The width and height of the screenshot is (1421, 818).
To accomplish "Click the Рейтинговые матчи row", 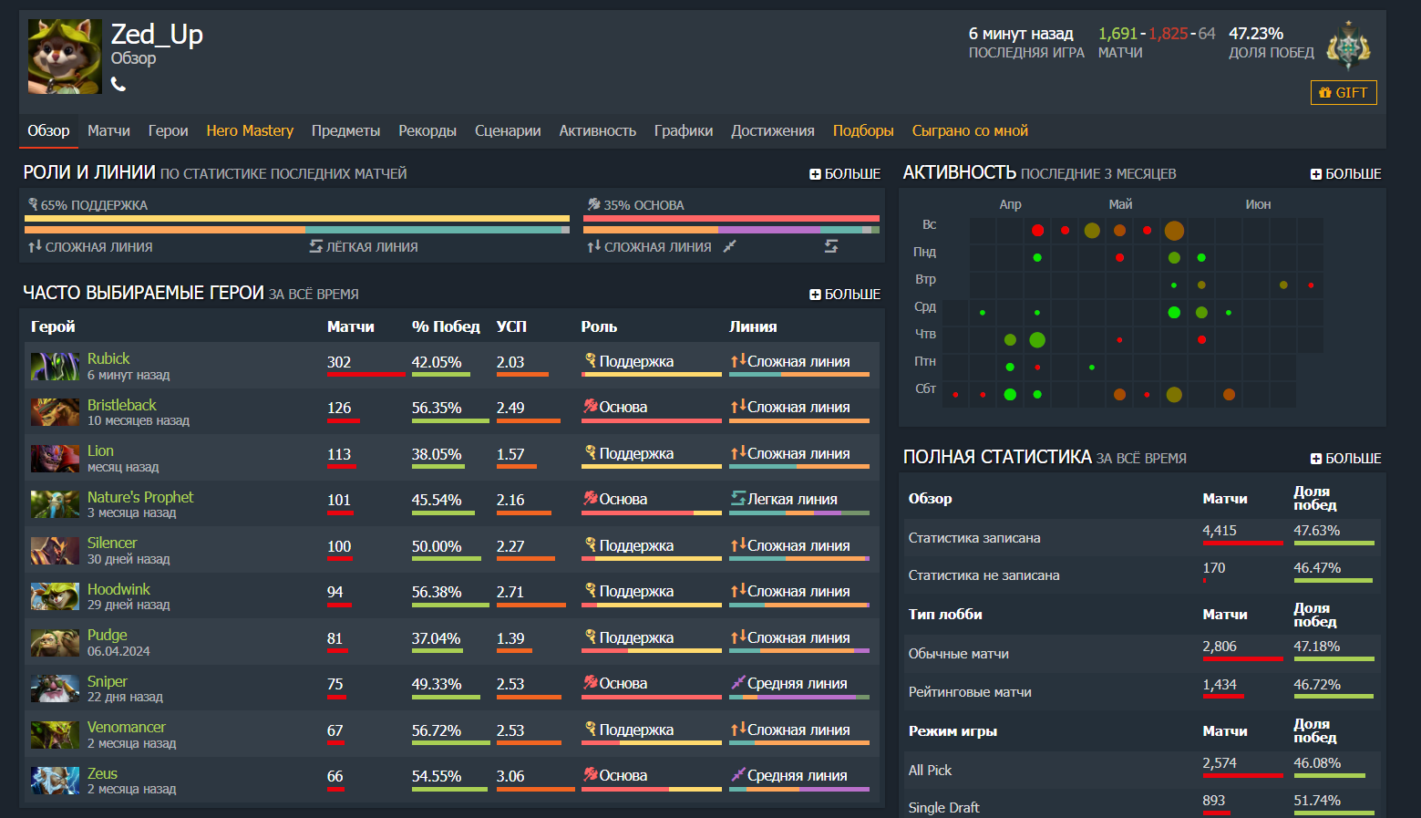I will pos(1143,691).
